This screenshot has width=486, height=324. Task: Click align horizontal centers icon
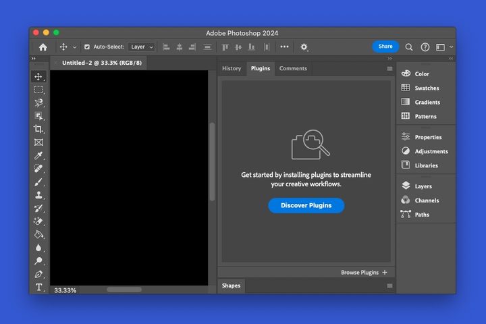(179, 47)
